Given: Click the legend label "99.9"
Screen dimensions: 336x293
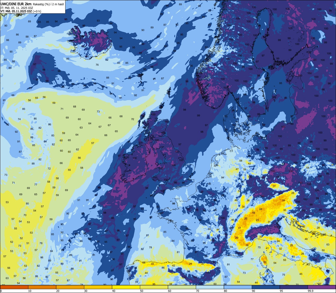Looking at the screenshot, I should coord(310,291).
